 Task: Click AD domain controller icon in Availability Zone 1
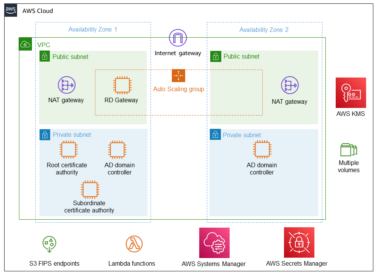coord(117,150)
